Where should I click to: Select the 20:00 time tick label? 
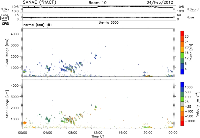[148, 133]
